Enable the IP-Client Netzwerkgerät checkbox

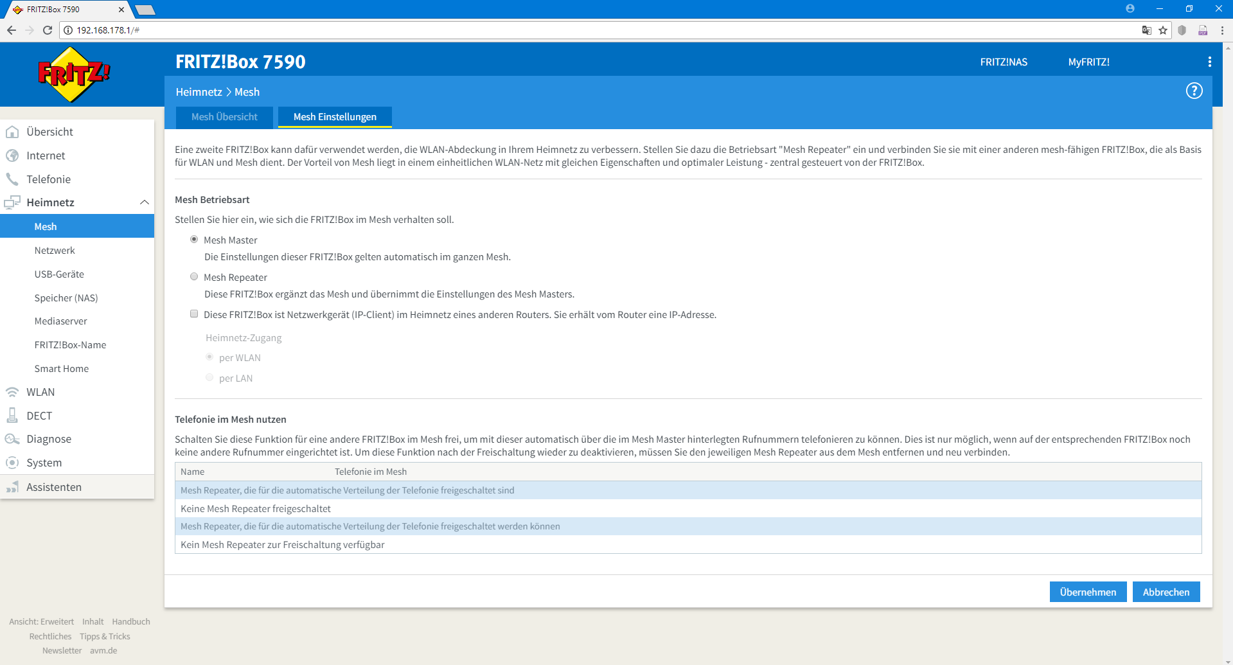pyautogui.click(x=194, y=314)
